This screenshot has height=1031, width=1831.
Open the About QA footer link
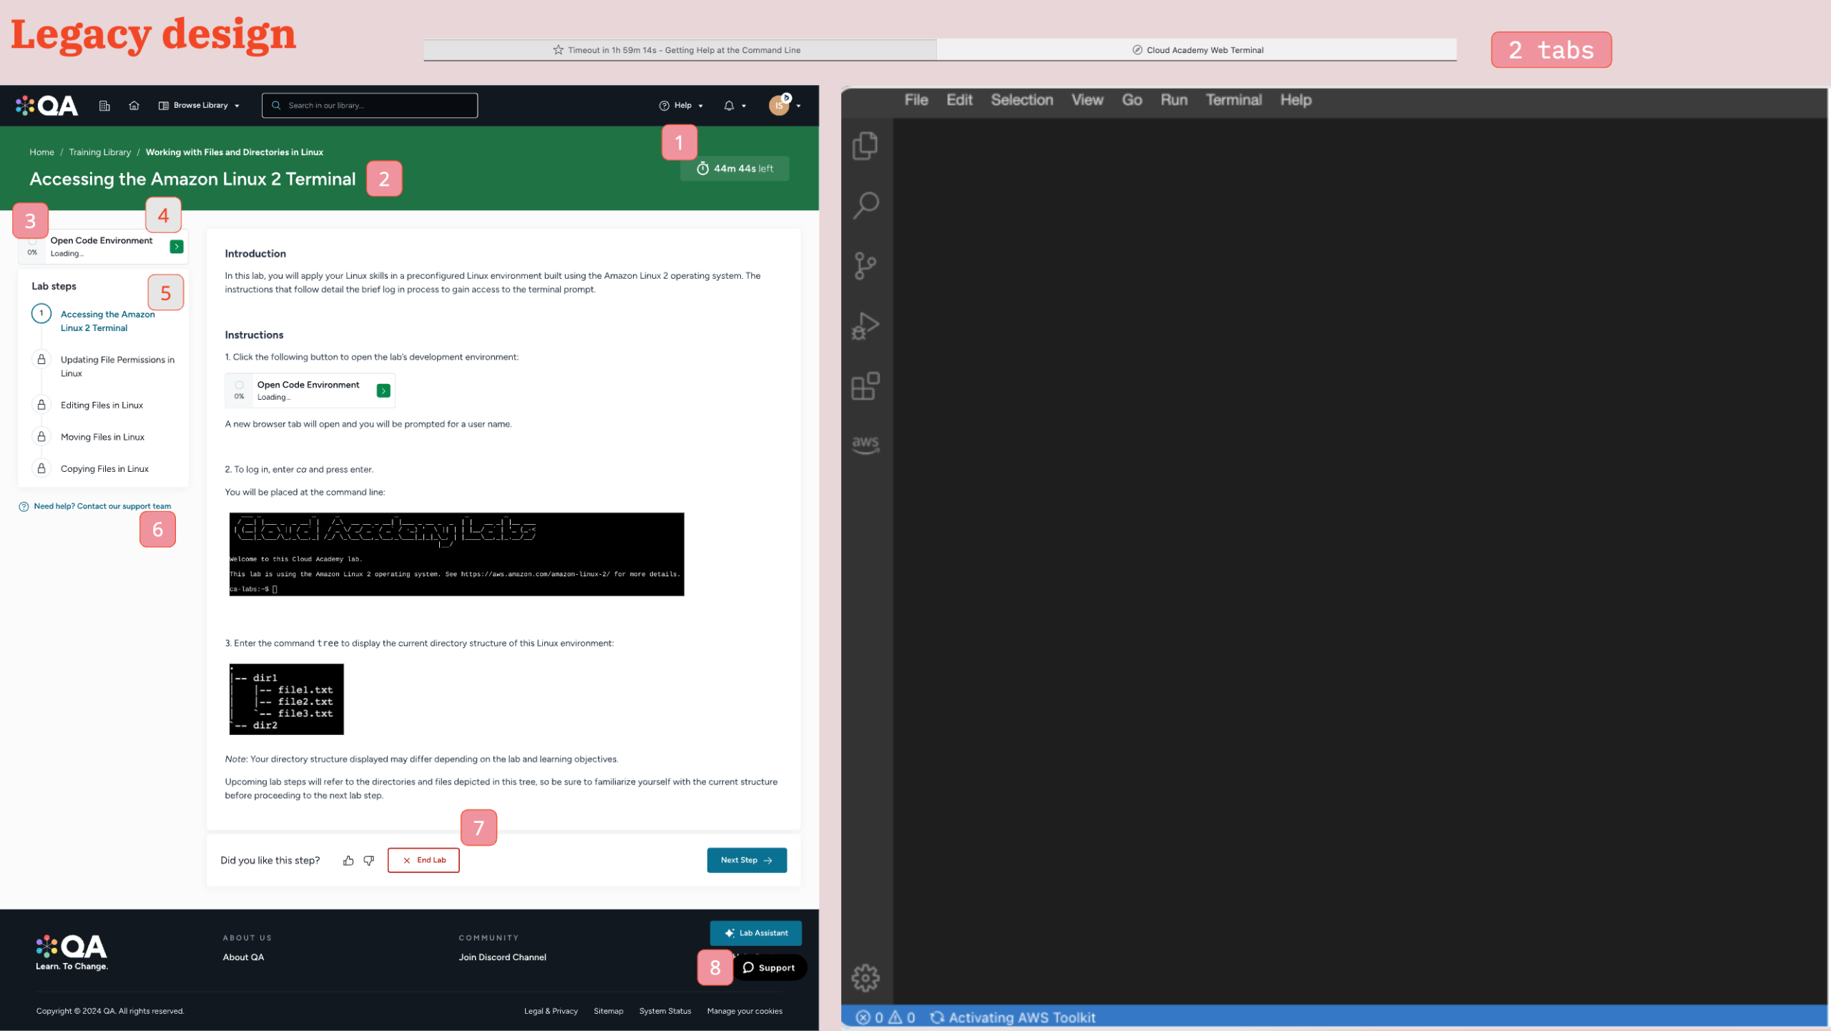[x=243, y=957]
